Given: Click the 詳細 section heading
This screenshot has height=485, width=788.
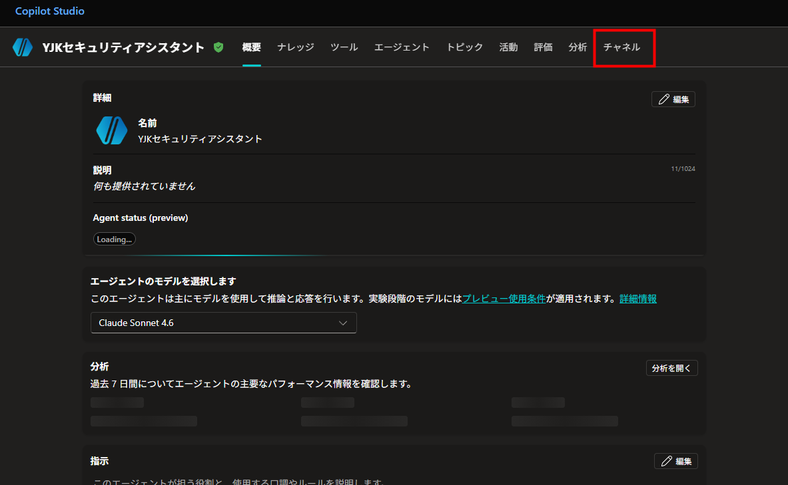Looking at the screenshot, I should pos(102,98).
